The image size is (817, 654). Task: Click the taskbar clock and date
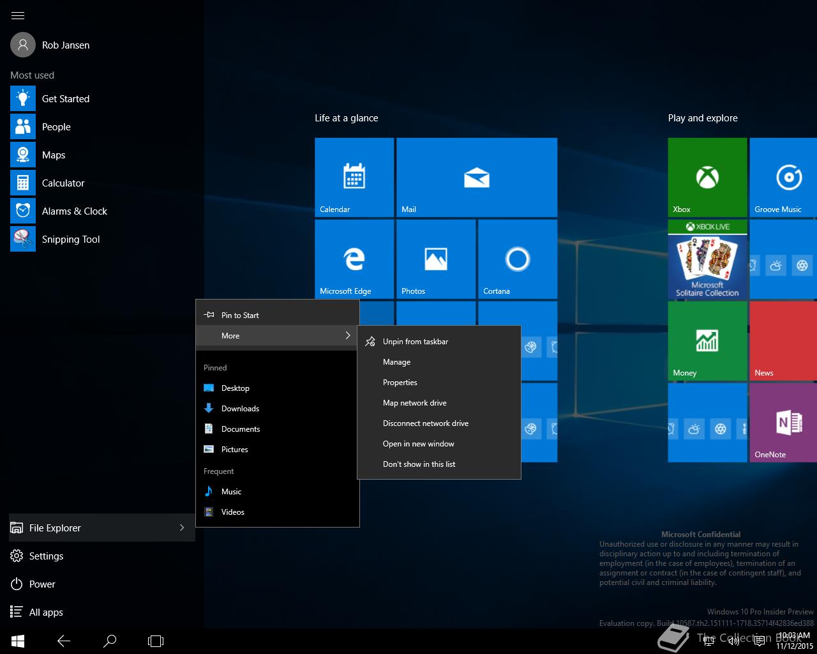[x=795, y=641]
